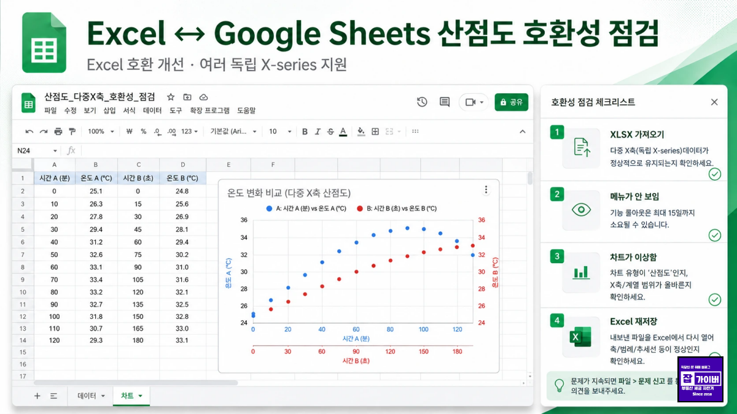Click the move-to-folder icon beside title
Image resolution: width=737 pixels, height=414 pixels.
click(187, 97)
